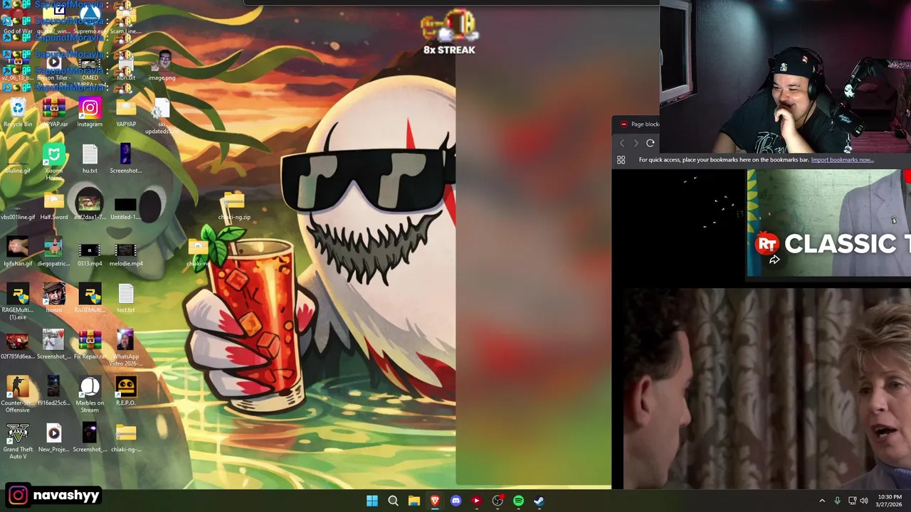The image size is (911, 512).
Task: Open the YAPYAP.rar archive icon
Action: (54, 113)
